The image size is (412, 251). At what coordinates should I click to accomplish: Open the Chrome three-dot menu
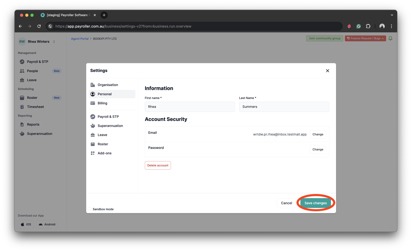click(391, 26)
